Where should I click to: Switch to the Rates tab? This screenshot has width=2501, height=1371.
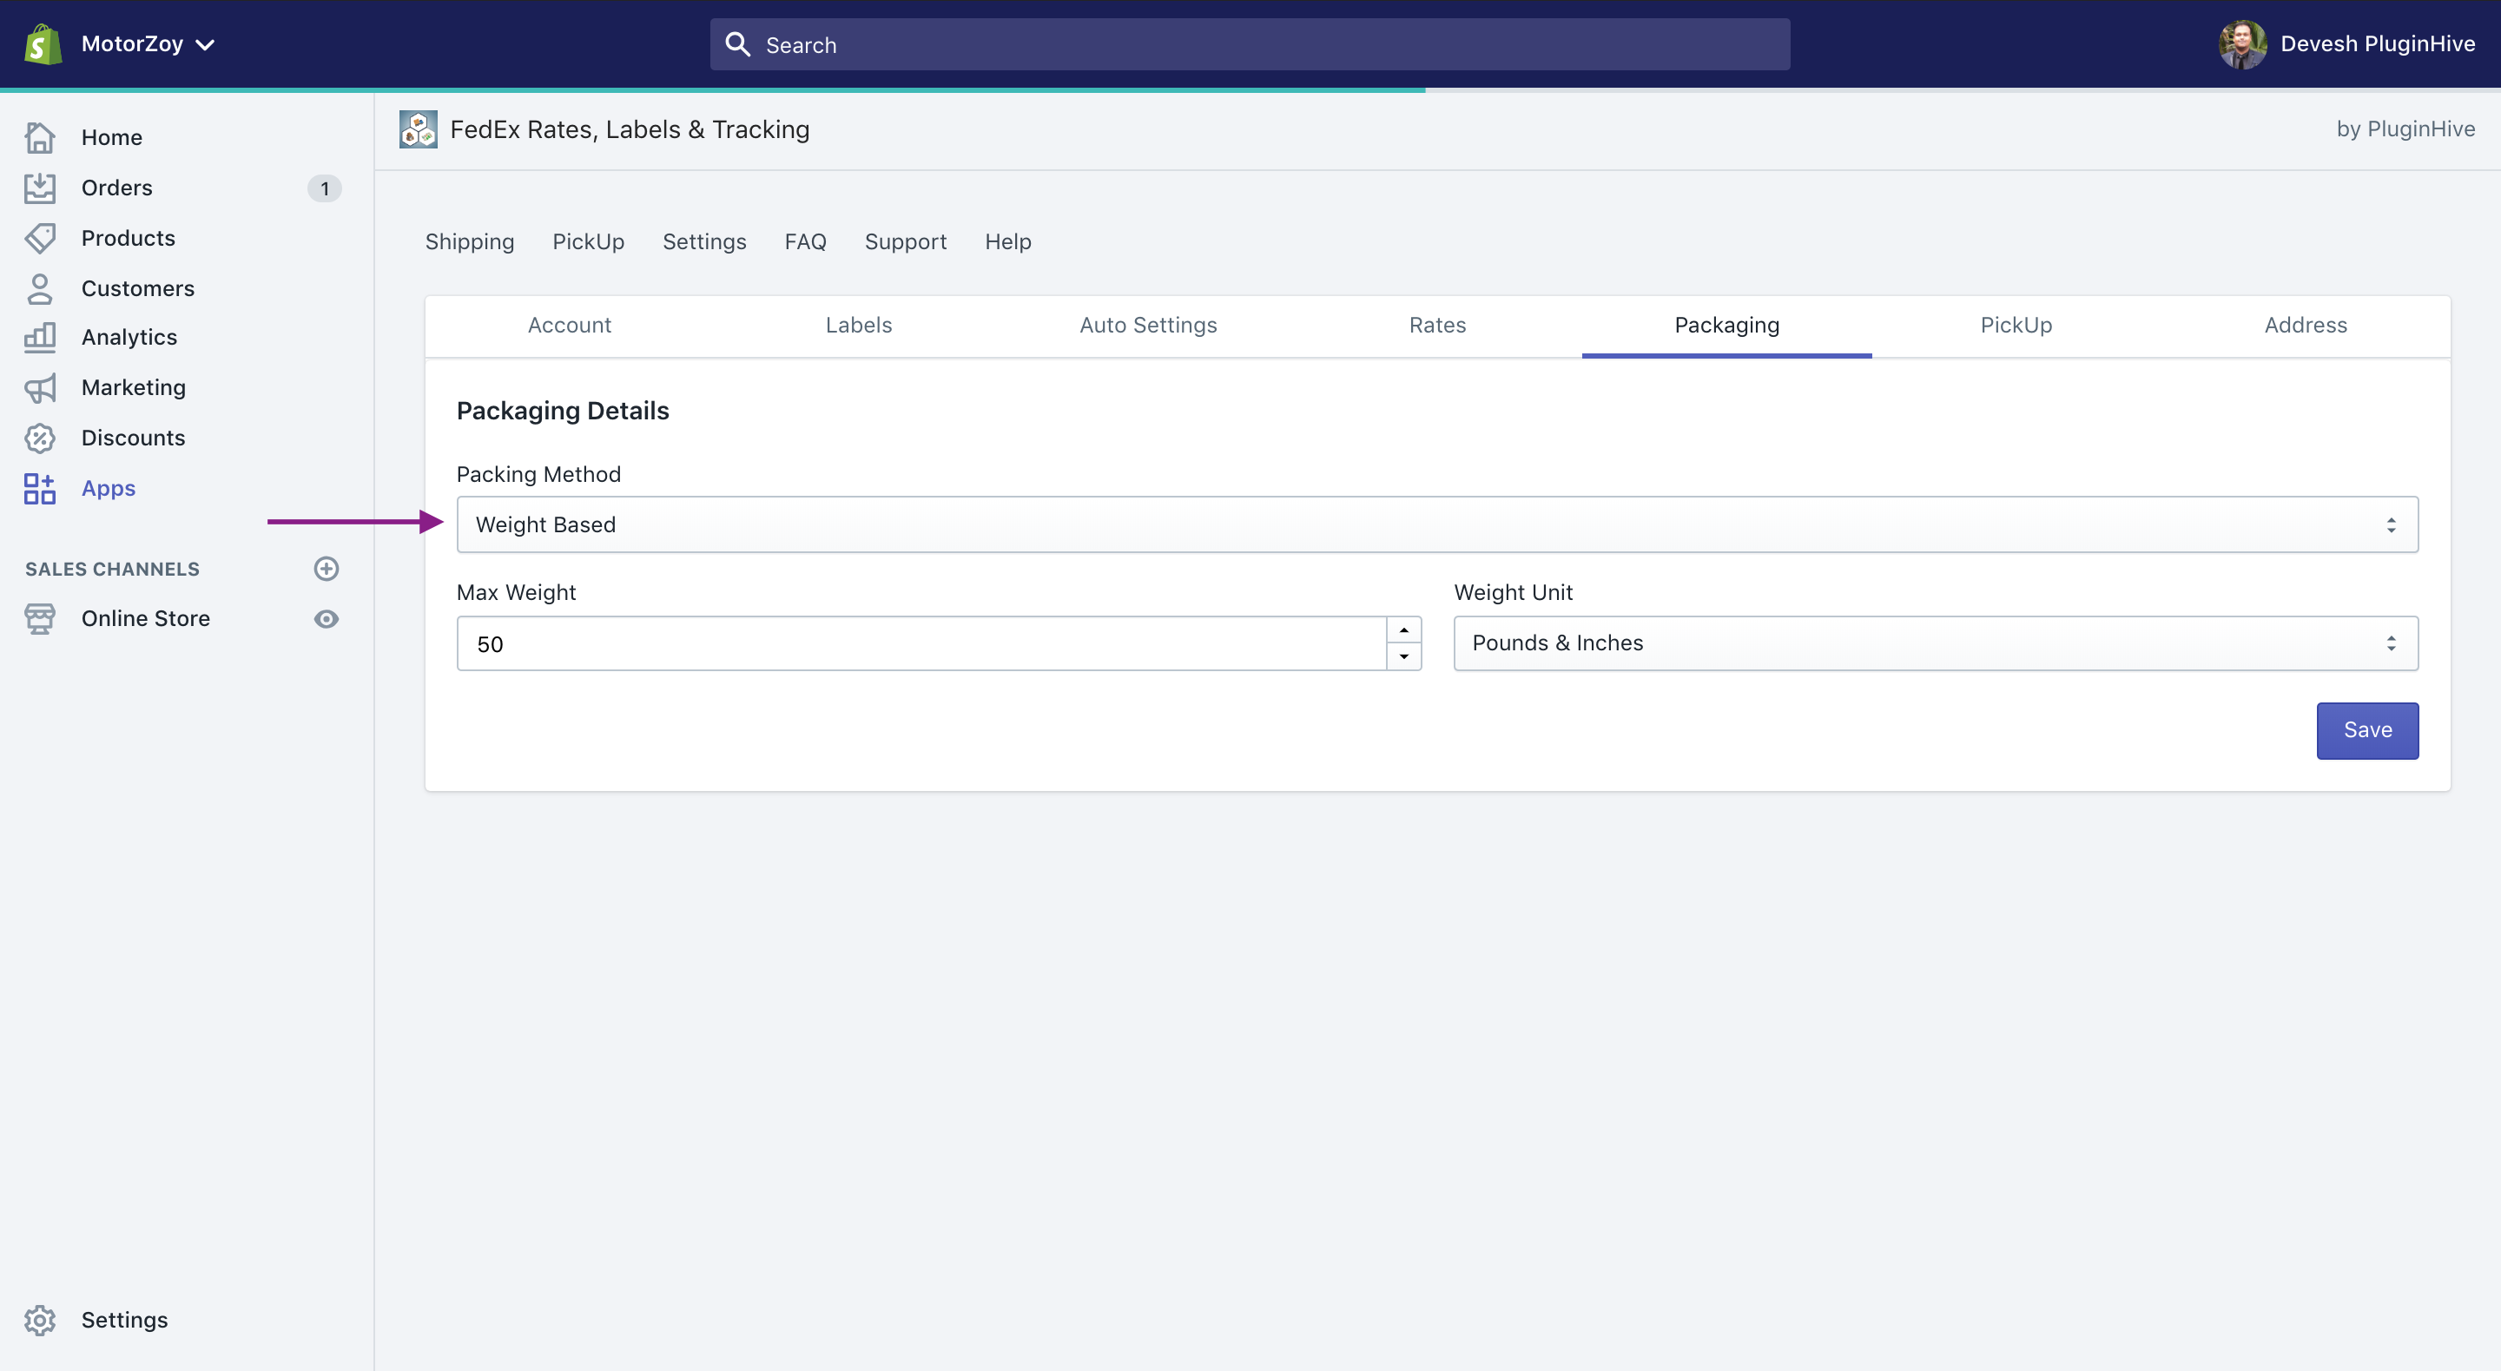pos(1438,326)
